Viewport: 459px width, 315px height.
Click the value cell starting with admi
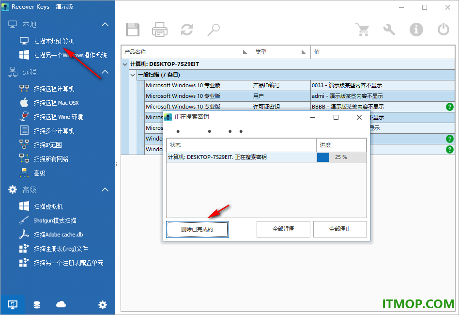[382, 96]
